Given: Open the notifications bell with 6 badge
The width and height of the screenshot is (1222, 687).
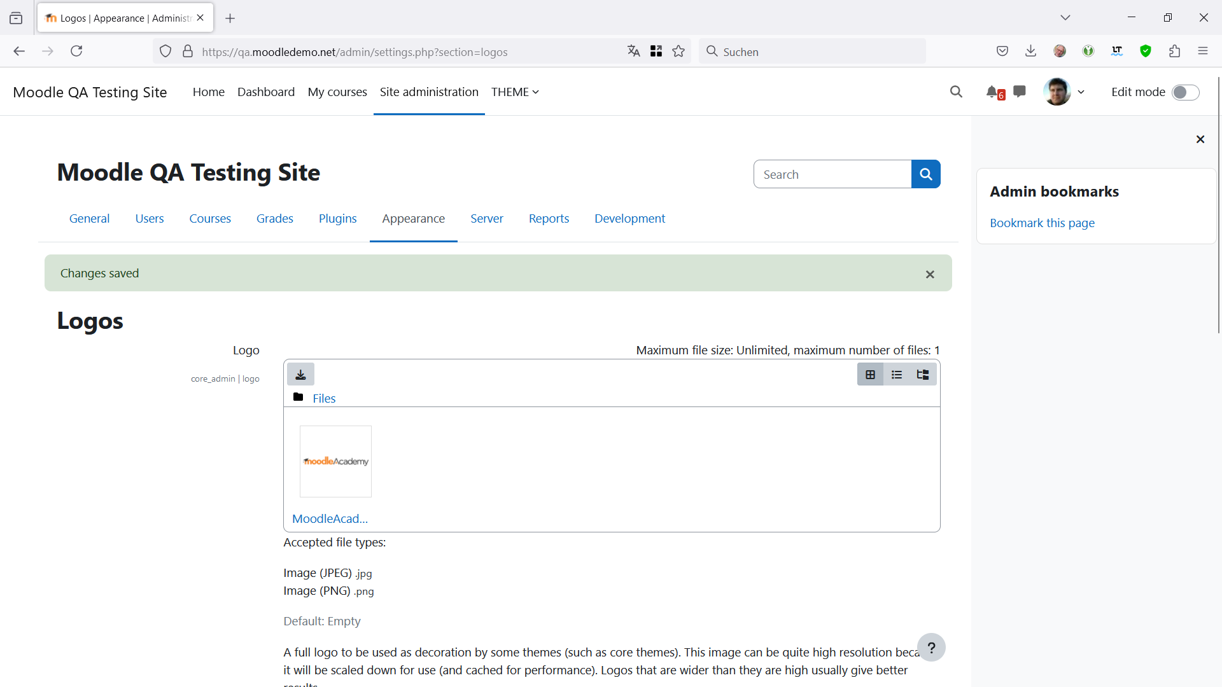Looking at the screenshot, I should coord(995,92).
